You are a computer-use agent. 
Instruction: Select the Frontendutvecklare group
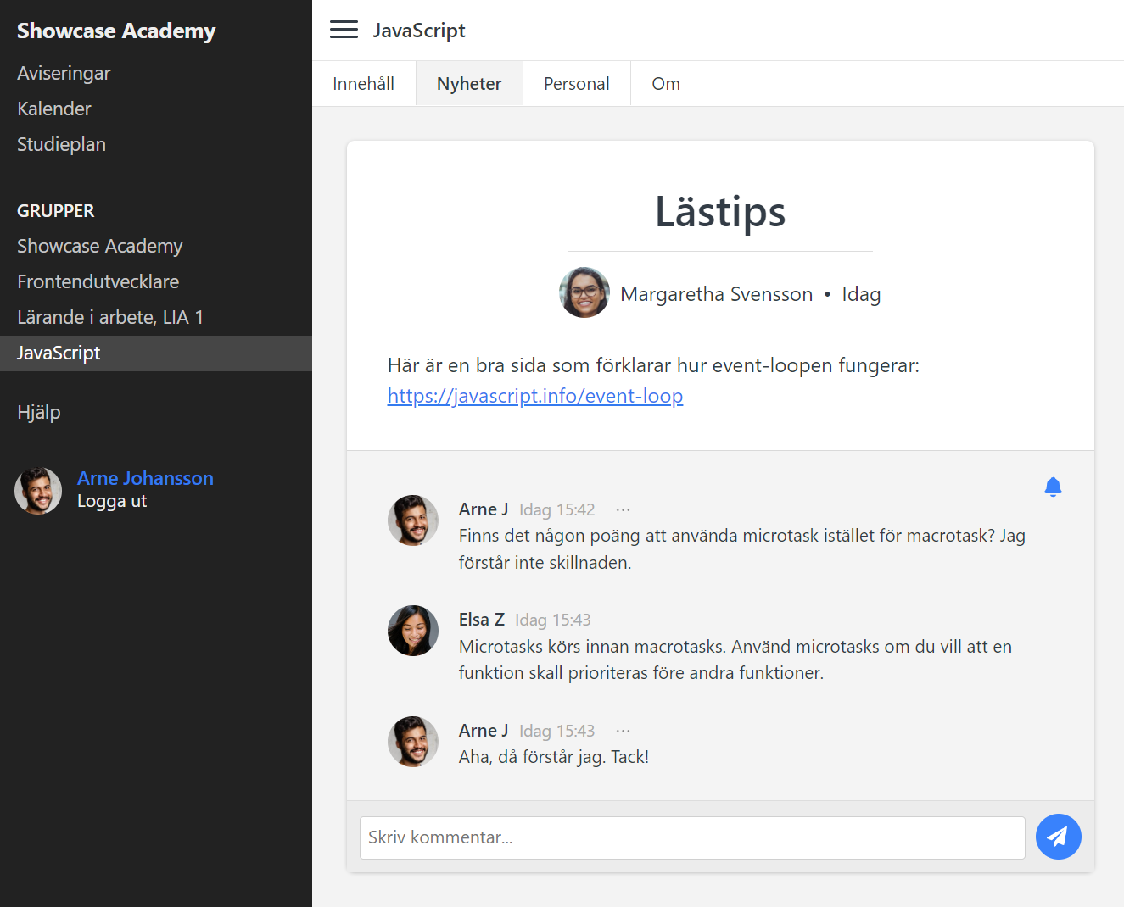(98, 281)
